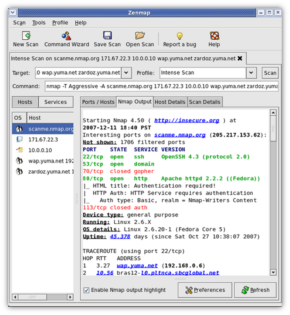The width and height of the screenshot is (290, 315).
Task: Select host 171.67.22.3 in list
Action: (43, 140)
